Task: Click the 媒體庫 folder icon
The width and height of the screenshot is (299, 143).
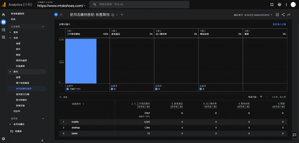Action: [12, 131]
